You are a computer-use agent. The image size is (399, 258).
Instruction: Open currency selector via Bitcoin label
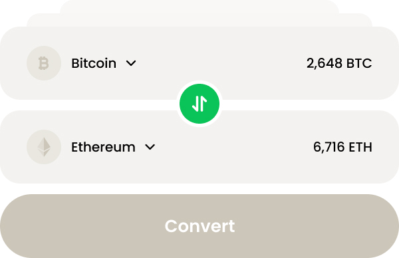pos(94,63)
